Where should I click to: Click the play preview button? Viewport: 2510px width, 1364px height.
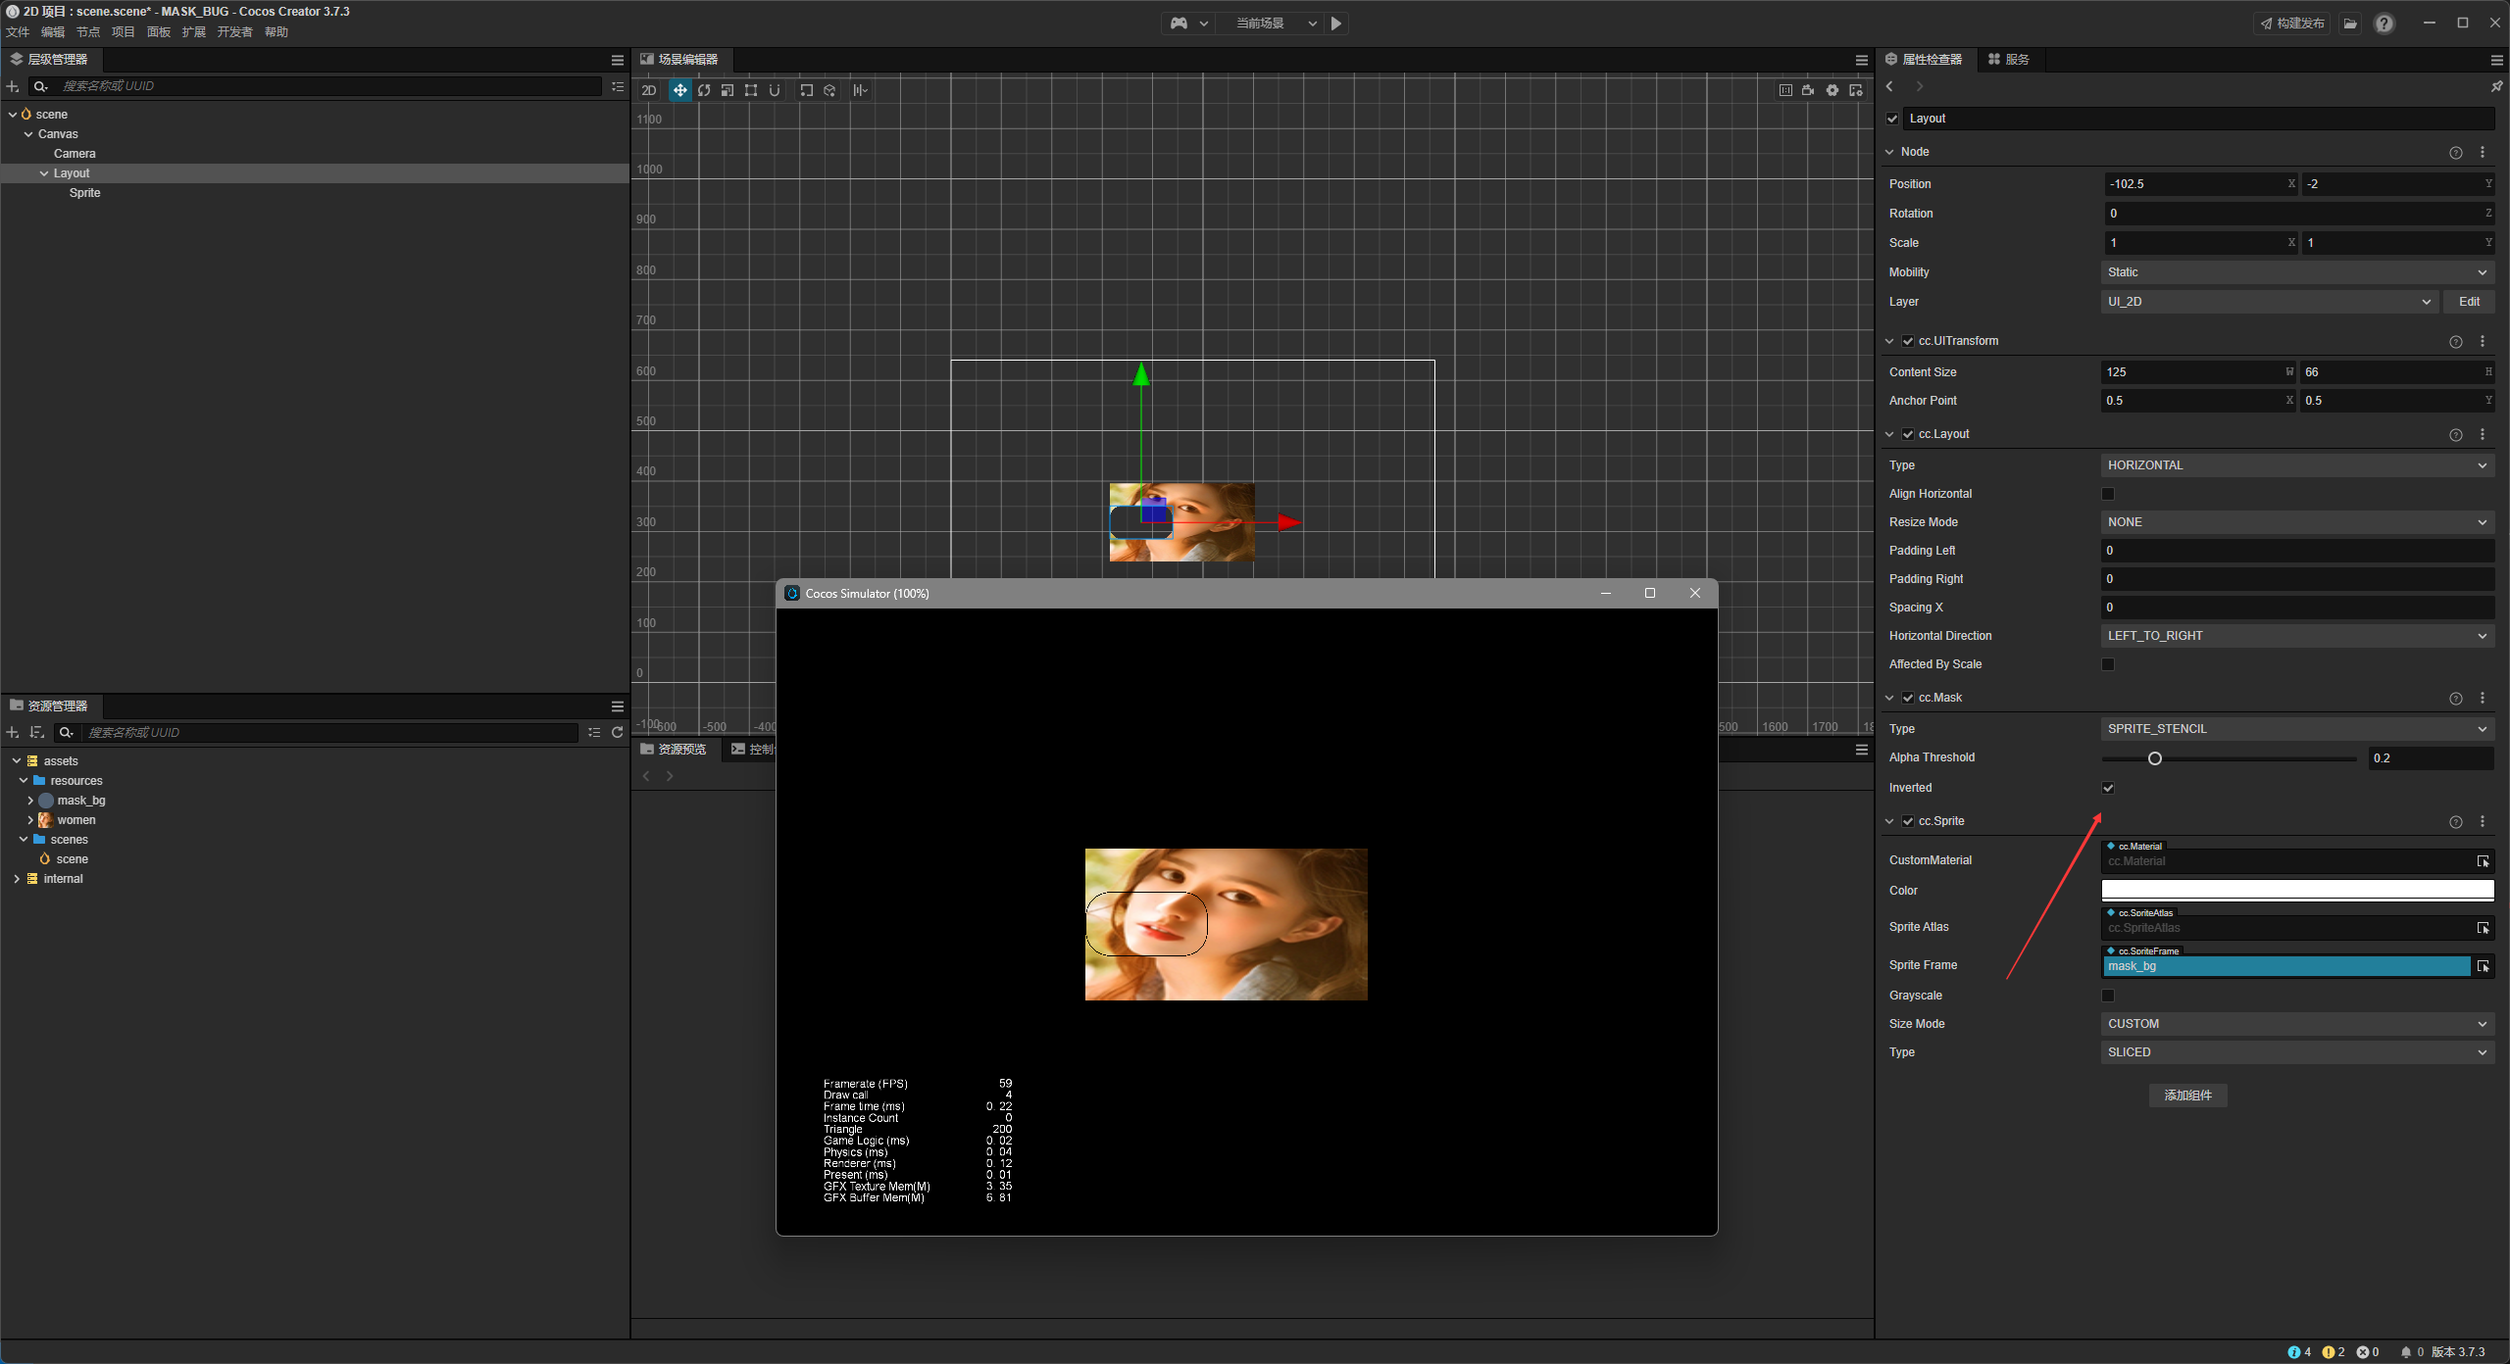pyautogui.click(x=1336, y=24)
